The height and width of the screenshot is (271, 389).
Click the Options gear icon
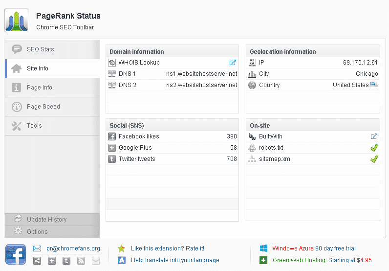tap(18, 230)
